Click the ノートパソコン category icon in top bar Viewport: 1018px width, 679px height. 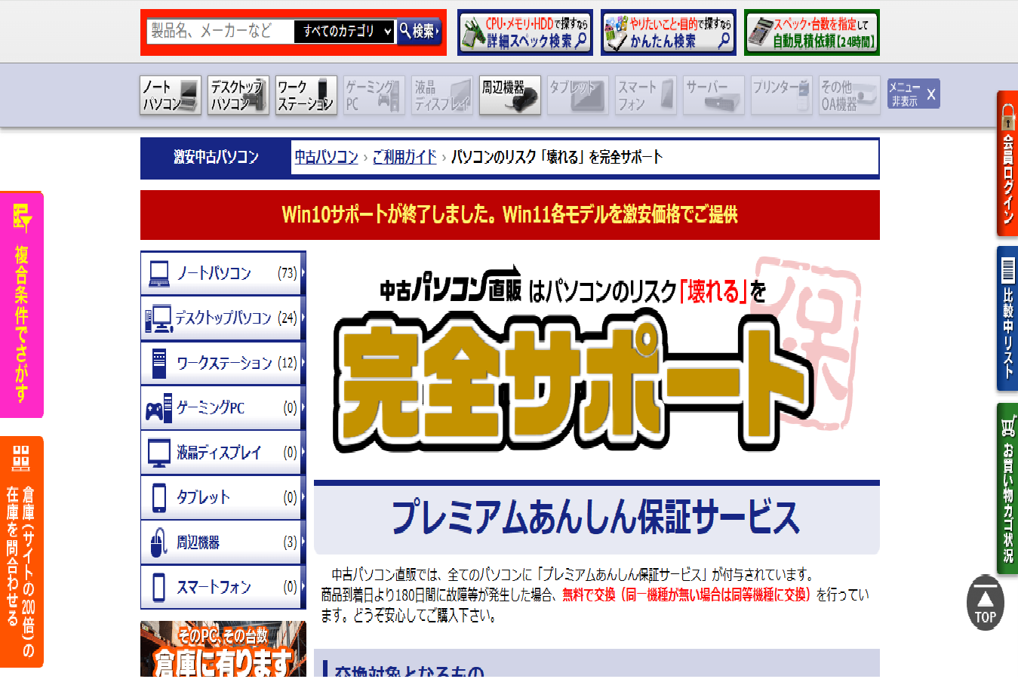171,95
